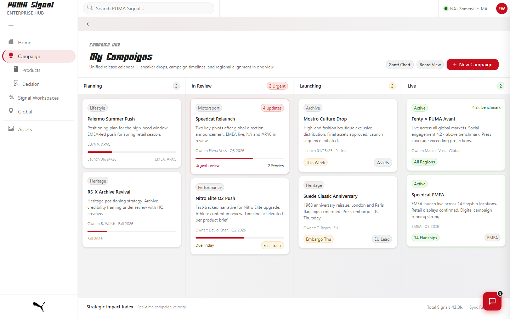The image size is (510, 319).
Task: Click the Signal Workspaces people icon
Action: pos(11,97)
